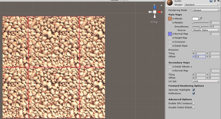
Task: Click the Smoothness value field showing 0.5
Action: 215,26
